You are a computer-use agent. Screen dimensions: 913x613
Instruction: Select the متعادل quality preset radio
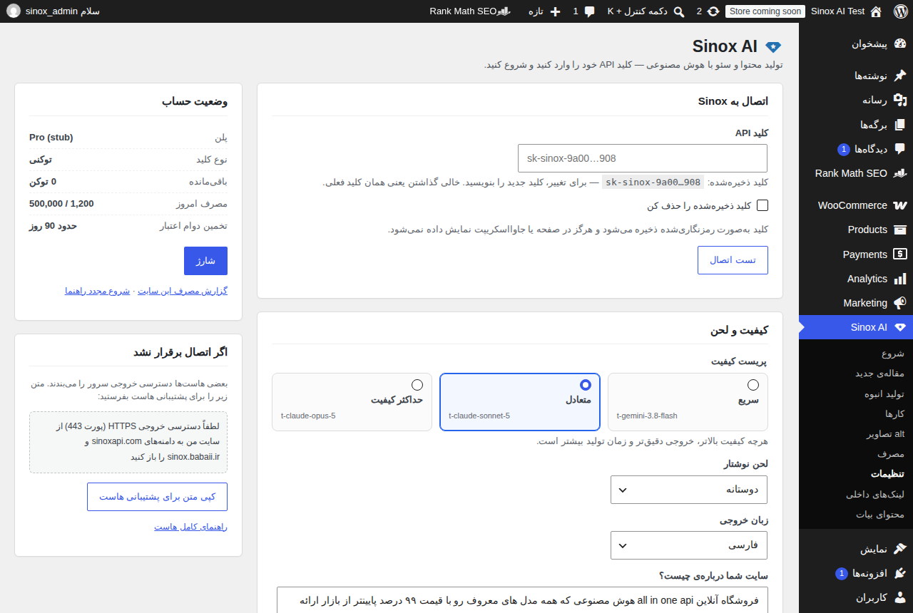(586, 385)
